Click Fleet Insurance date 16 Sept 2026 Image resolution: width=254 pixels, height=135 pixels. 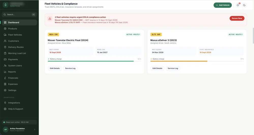click(x=205, y=52)
